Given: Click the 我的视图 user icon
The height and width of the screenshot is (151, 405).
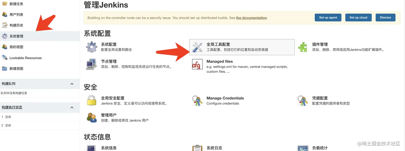Looking at the screenshot, I should coord(5,47).
